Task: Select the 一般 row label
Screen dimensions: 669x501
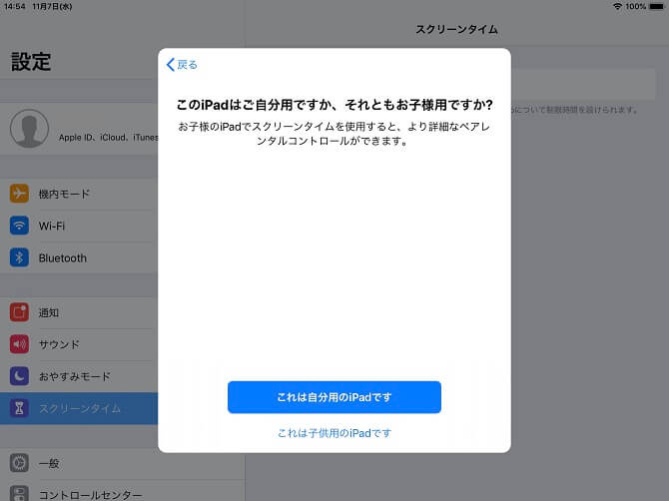Action: coord(49,463)
